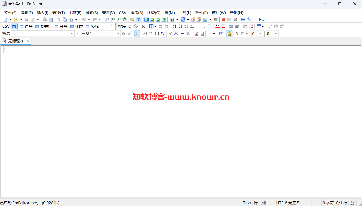Click the New file icon
Image resolution: width=362 pixels, height=206 pixels.
tap(5, 19)
